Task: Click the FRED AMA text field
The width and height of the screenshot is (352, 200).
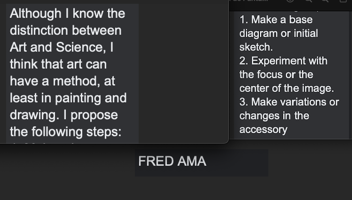Action: 201,163
